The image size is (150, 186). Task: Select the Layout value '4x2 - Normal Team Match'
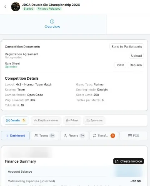(x=34, y=85)
